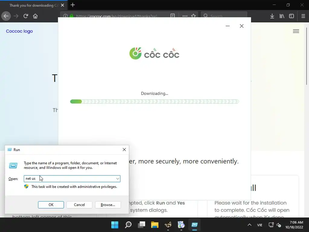
Task: Click Cancel in the Run dialog
Action: click(x=79, y=205)
